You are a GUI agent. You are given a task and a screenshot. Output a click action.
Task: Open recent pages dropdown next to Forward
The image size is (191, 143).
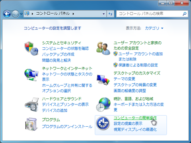click(21, 14)
